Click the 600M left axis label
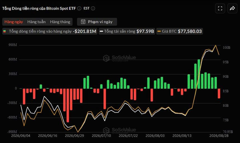 pos(13,59)
